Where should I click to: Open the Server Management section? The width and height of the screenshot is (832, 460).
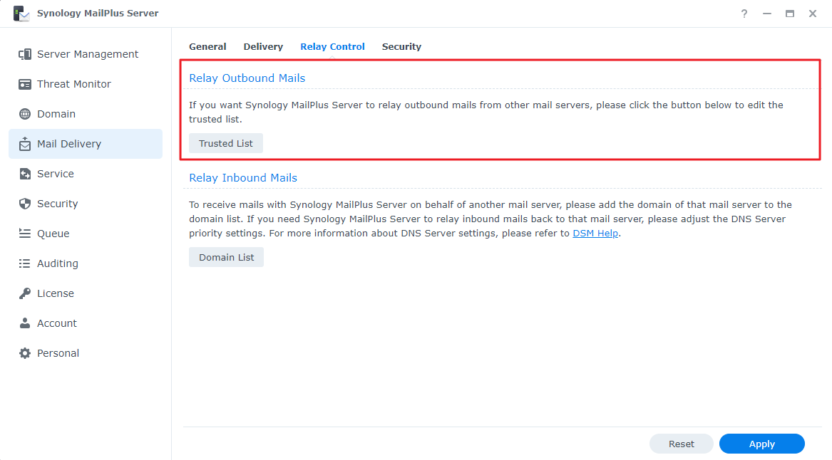coord(86,54)
